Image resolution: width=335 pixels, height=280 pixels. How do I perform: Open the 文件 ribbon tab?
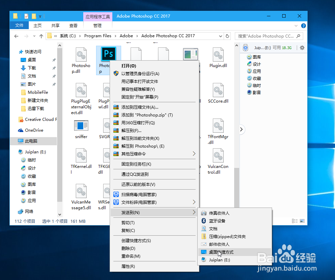coord(19,25)
